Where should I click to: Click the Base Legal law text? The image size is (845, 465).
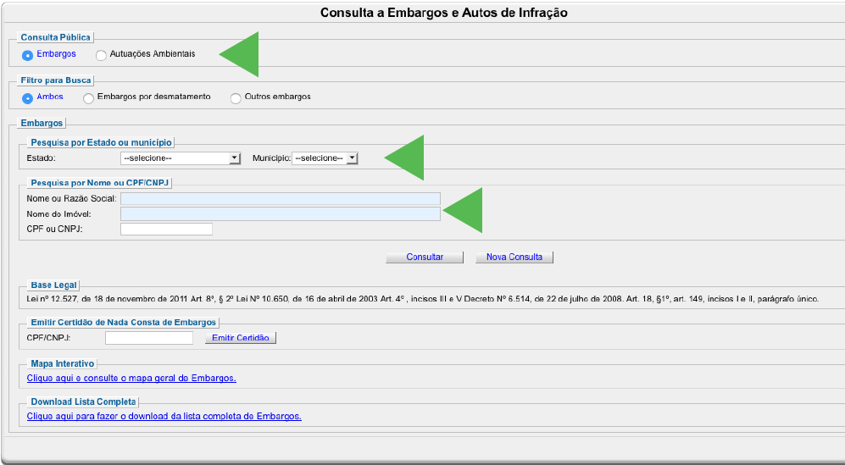pyautogui.click(x=423, y=300)
